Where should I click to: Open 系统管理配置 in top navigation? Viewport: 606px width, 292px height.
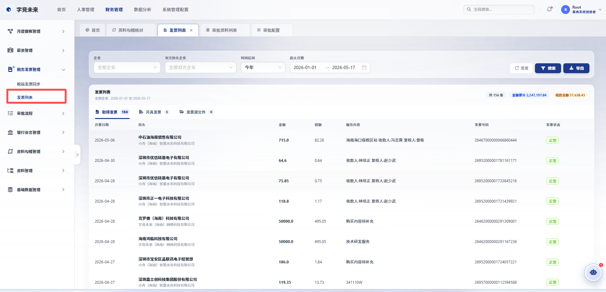[x=176, y=10]
